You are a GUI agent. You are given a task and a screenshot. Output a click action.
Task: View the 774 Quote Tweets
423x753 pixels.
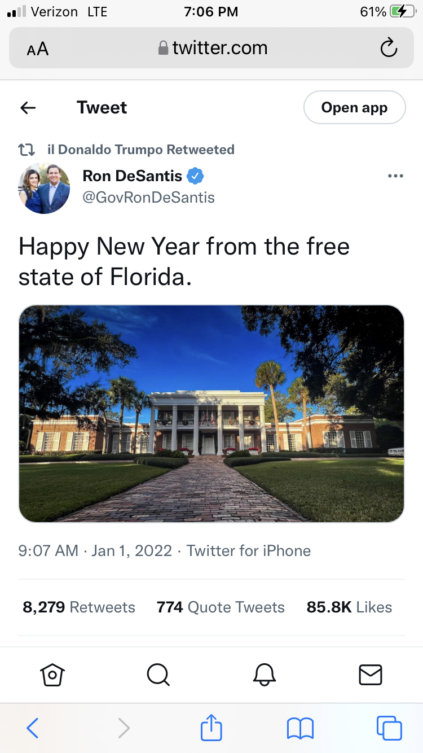(221, 607)
